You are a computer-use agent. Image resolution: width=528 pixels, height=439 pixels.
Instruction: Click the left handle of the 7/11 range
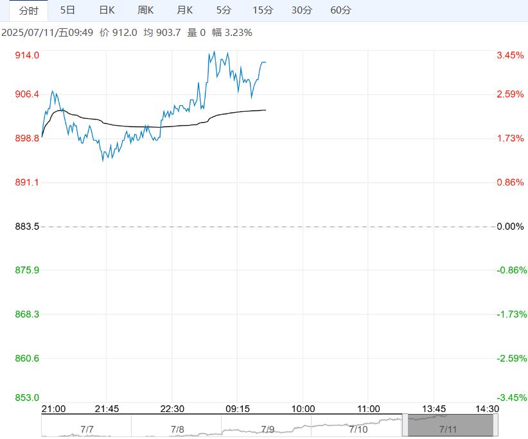(405, 426)
